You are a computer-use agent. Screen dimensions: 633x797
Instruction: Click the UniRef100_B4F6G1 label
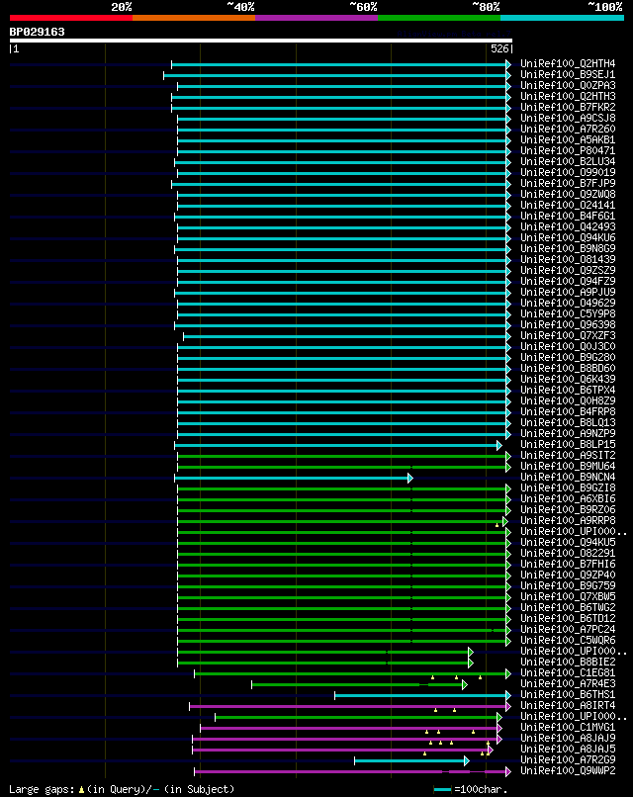[568, 216]
